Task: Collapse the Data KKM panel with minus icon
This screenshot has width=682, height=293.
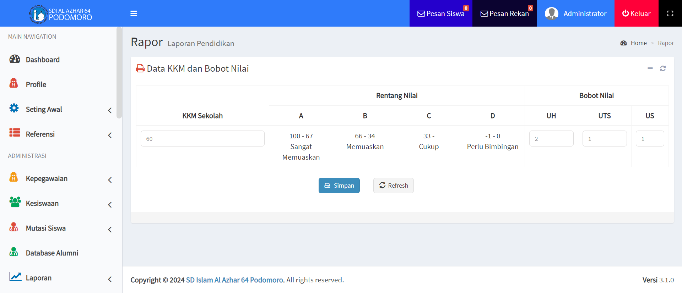Action: [650, 68]
